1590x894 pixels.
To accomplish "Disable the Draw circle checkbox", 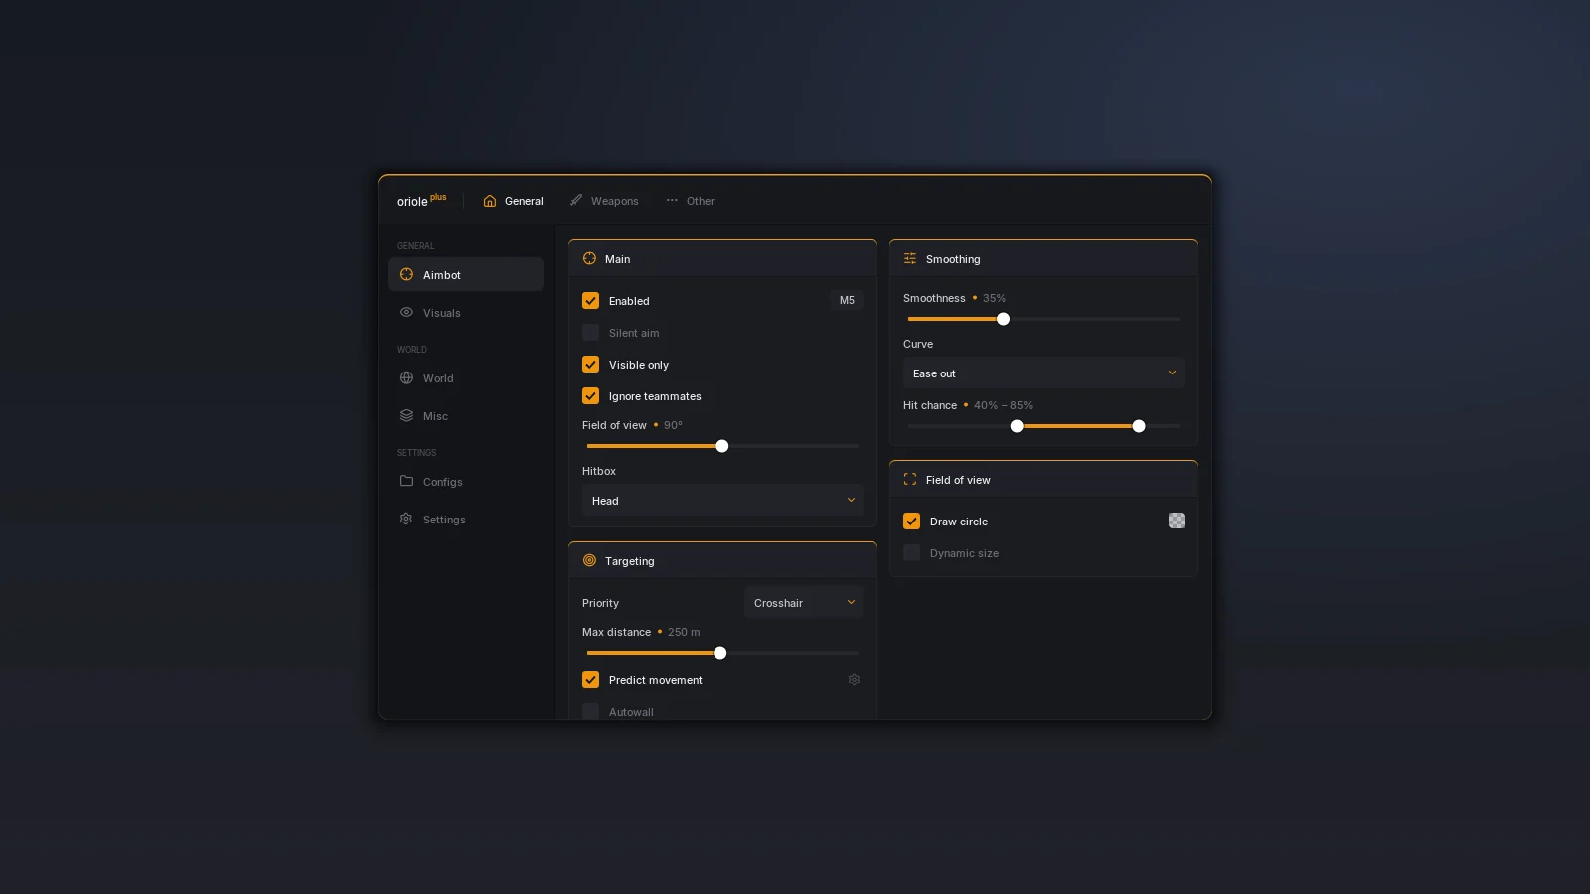I will [911, 521].
